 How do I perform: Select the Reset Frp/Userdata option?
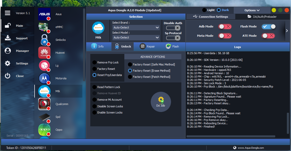click(x=94, y=75)
